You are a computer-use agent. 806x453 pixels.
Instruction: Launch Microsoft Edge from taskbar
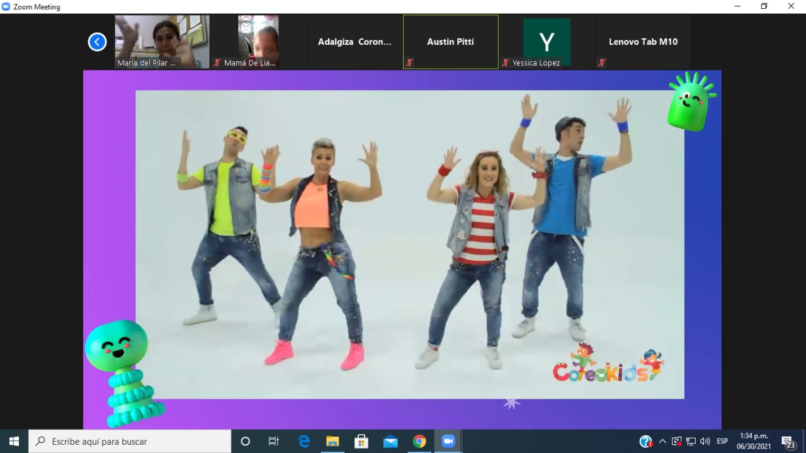coord(304,441)
